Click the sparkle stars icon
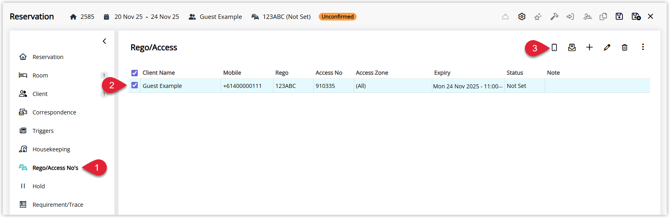This screenshot has height=218, width=670. point(538,16)
